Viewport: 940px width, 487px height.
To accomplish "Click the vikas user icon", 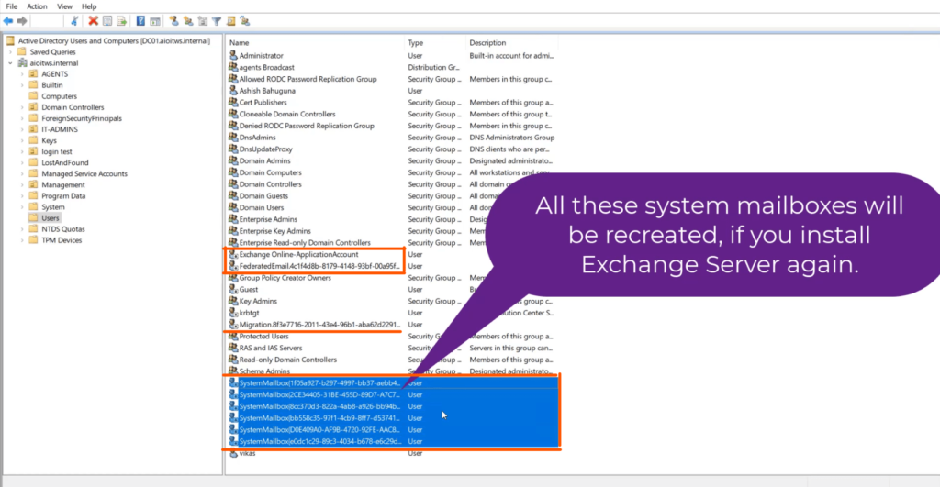I will coord(233,453).
